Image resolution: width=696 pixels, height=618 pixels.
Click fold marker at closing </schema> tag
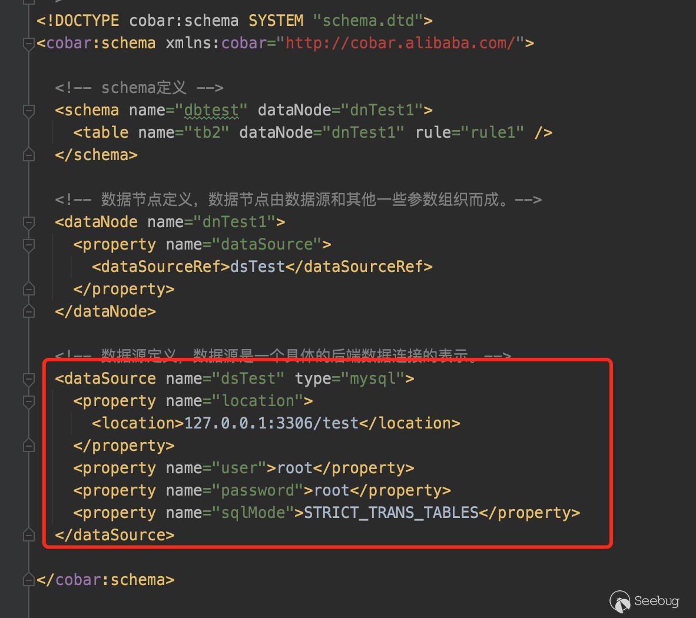pos(28,155)
